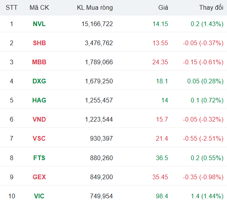Select net buy volume 3,476,762
The width and height of the screenshot is (227, 203).
click(99, 43)
